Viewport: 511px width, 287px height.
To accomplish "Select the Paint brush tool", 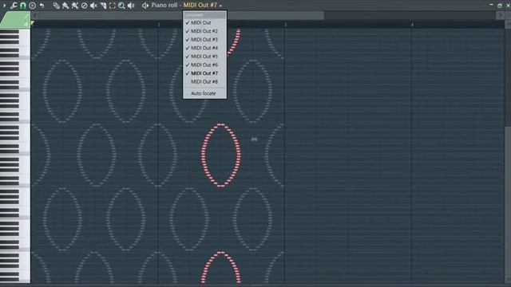I will click(65, 6).
